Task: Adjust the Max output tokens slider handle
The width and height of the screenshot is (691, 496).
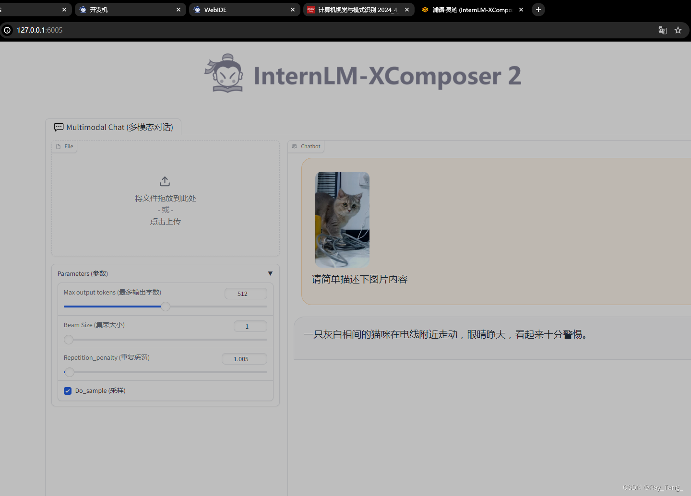Action: point(166,307)
